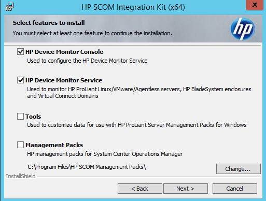Viewport: 266px width, 201px height.
Task: Cancel the installation
Action: (235, 189)
